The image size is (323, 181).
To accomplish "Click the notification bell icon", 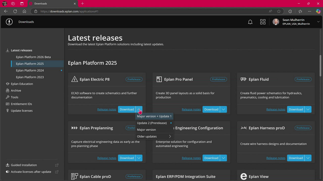I will point(250,22).
